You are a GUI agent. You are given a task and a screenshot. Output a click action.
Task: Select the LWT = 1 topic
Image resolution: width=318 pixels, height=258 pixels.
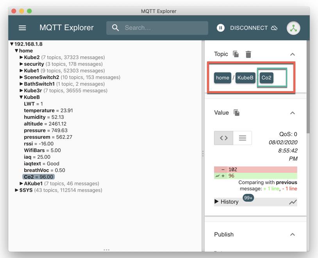[33, 104]
